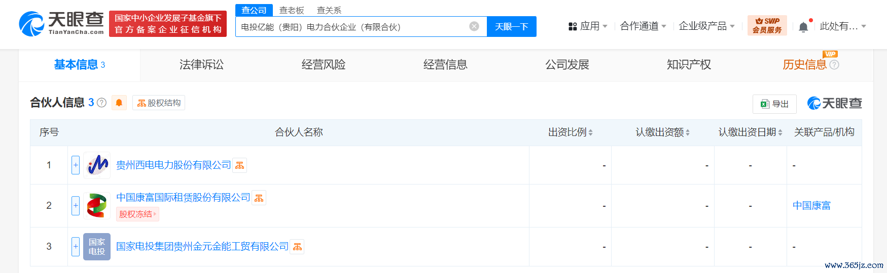Screen dimensions: 887x273
Task: Open 中国康富 related product link
Action: point(811,206)
